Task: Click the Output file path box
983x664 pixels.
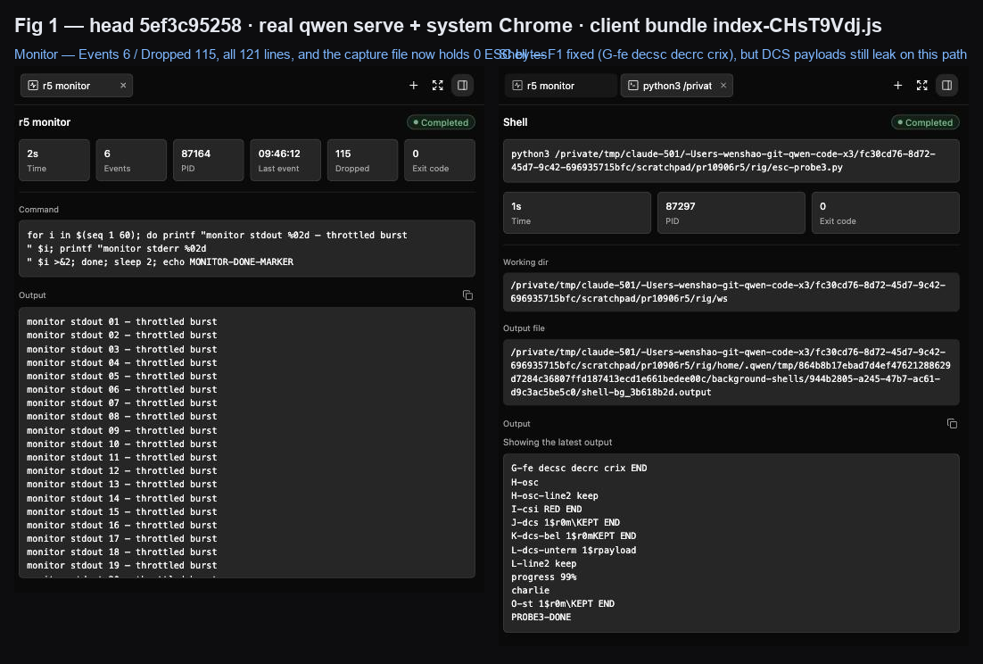Action: point(731,372)
